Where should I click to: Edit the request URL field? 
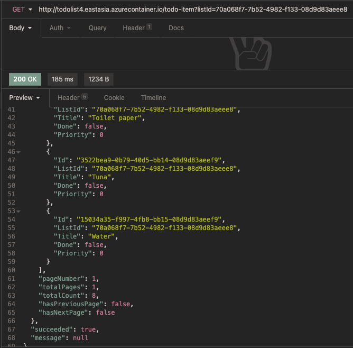(x=193, y=10)
